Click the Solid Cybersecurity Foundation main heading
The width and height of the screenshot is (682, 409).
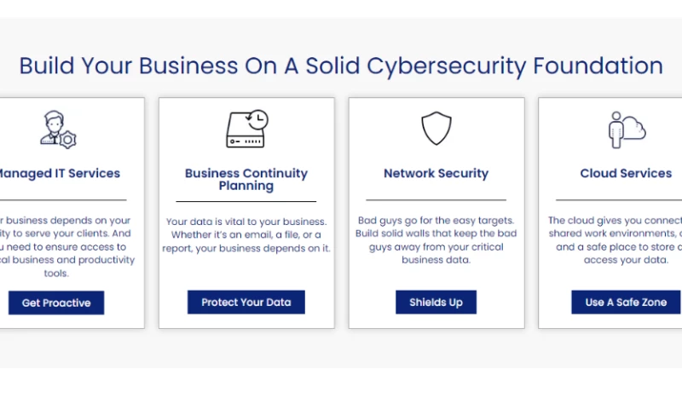(341, 66)
